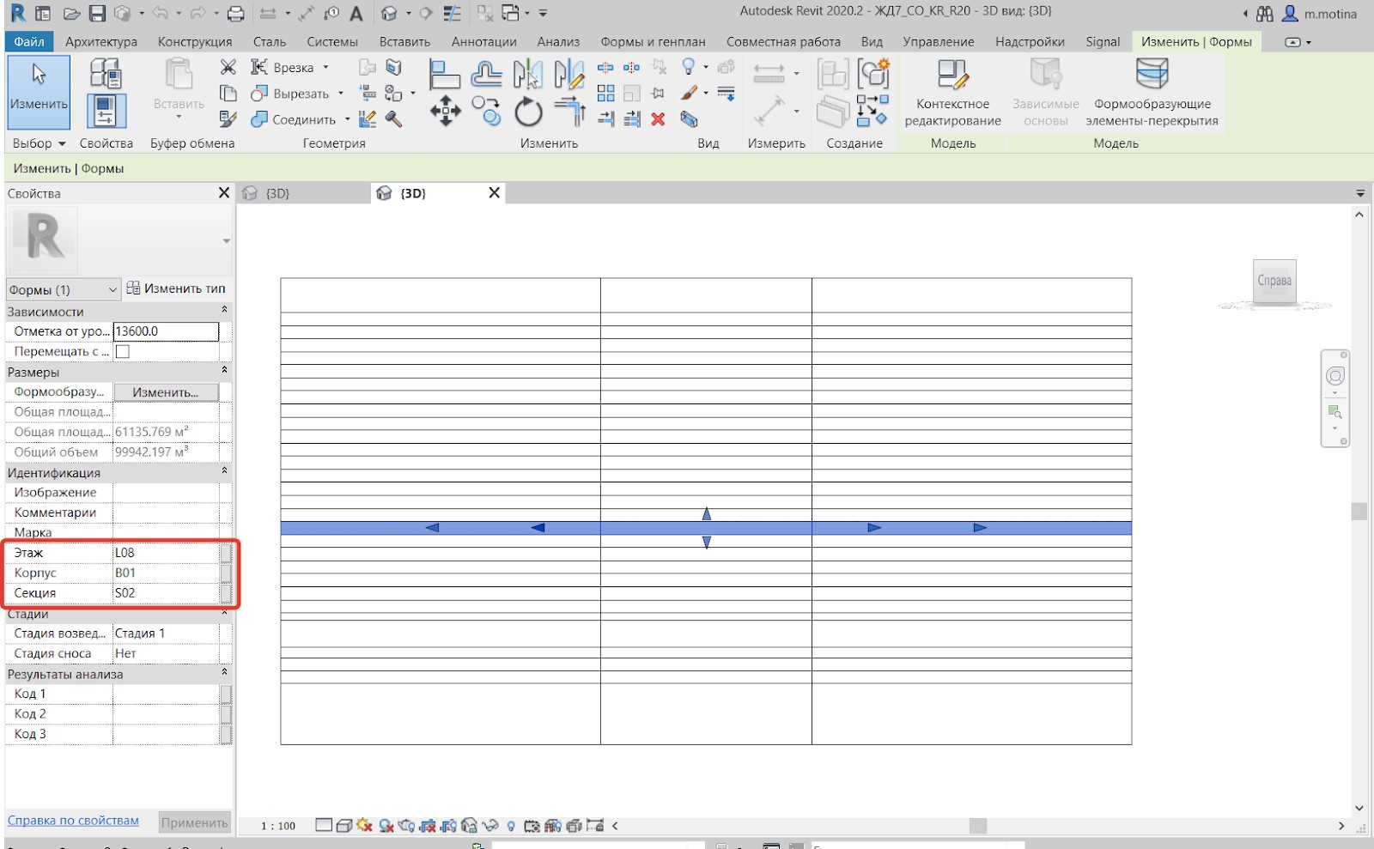
Task: Open the Врезка dropdown arrow
Action: pyautogui.click(x=325, y=67)
